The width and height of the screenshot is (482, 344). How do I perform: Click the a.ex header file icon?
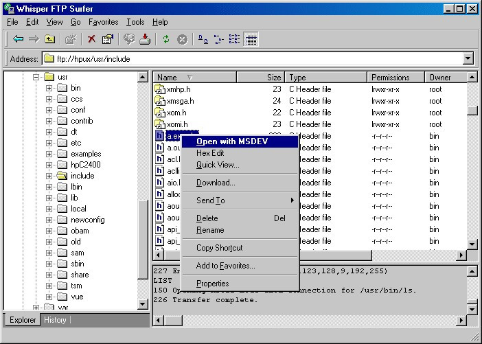[x=159, y=135]
